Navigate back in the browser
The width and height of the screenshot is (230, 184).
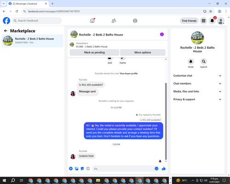point(4,11)
